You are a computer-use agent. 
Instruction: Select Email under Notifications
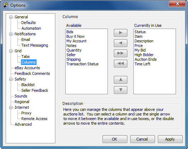(x=26, y=40)
